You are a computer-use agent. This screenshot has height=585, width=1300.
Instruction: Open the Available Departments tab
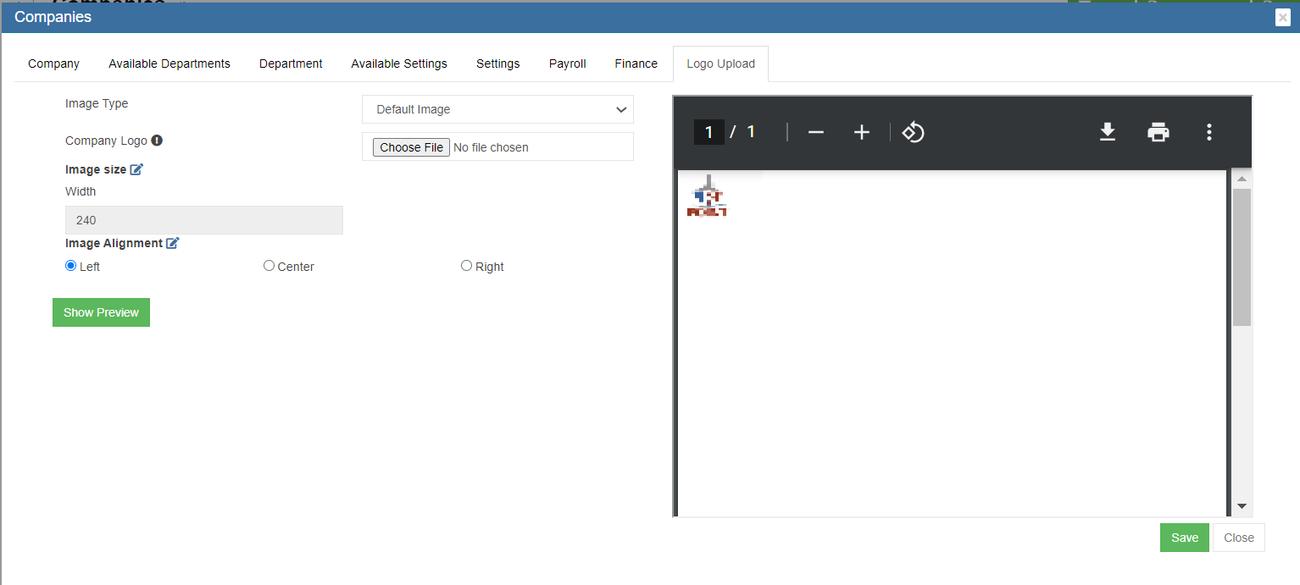[169, 63]
